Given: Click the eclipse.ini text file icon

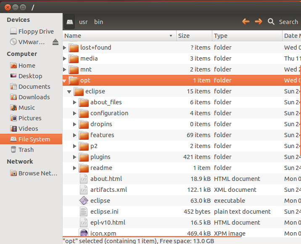Looking at the screenshot, I should coord(84,212).
